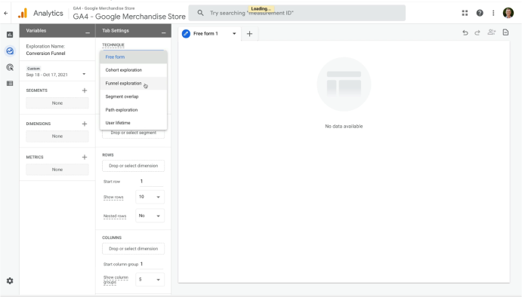The height and width of the screenshot is (297, 522).
Task: Click the search box input field
Action: click(x=297, y=13)
